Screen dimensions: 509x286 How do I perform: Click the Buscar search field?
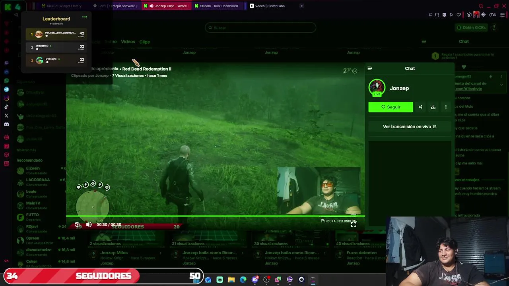[260, 27]
